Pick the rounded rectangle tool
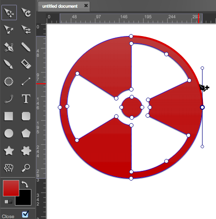216x219 pixels. point(26,116)
